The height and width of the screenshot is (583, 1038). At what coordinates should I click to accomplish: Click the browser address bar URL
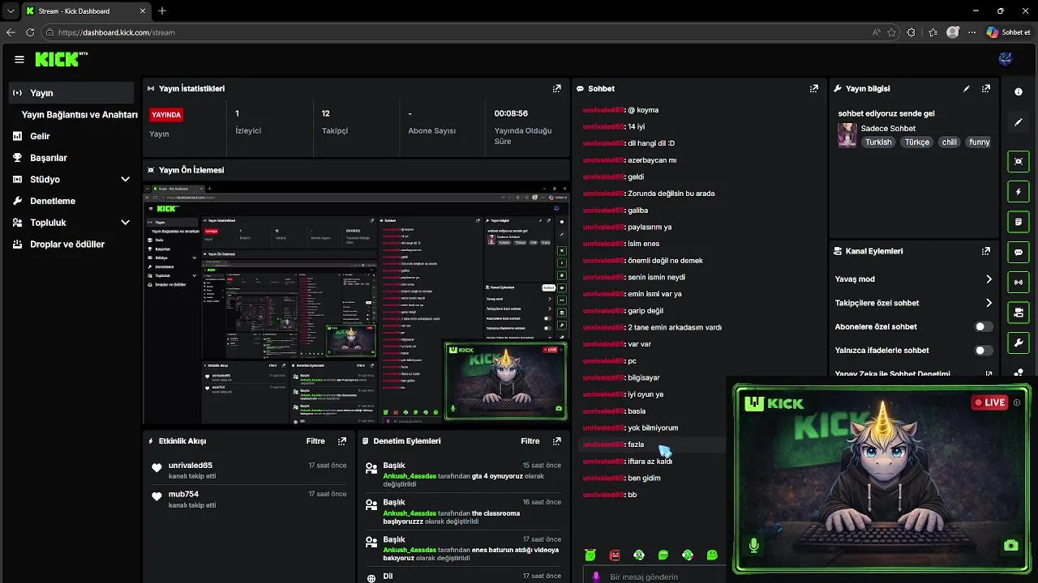117,32
